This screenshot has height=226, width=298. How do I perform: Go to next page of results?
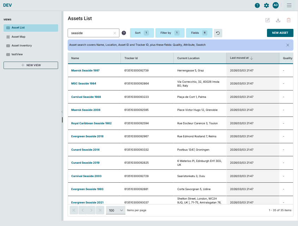pos(91,210)
